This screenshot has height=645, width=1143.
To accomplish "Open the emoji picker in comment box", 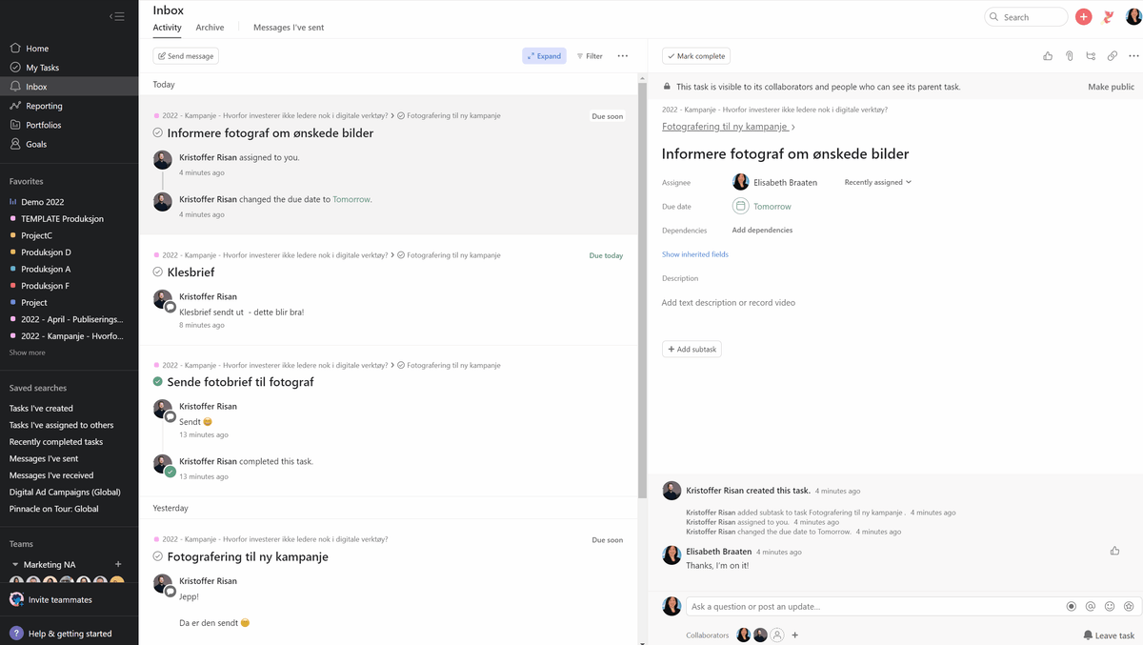I will tap(1109, 606).
